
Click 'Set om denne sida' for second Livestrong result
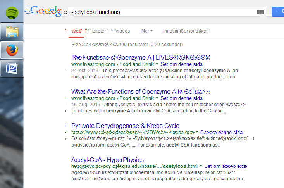181,98
